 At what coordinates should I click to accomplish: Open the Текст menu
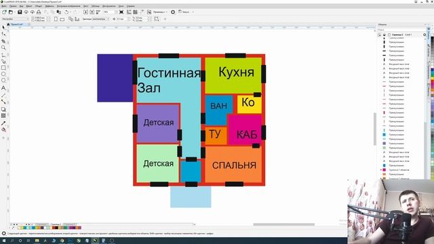pyautogui.click(x=86, y=6)
